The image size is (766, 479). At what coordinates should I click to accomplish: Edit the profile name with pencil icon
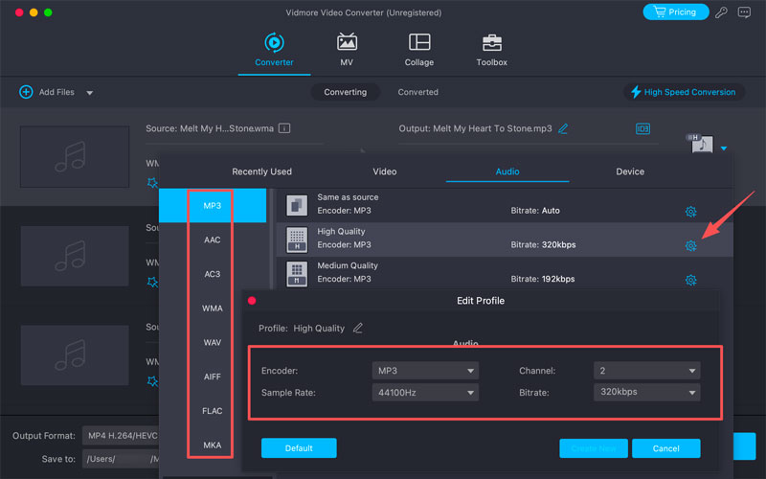tap(357, 328)
